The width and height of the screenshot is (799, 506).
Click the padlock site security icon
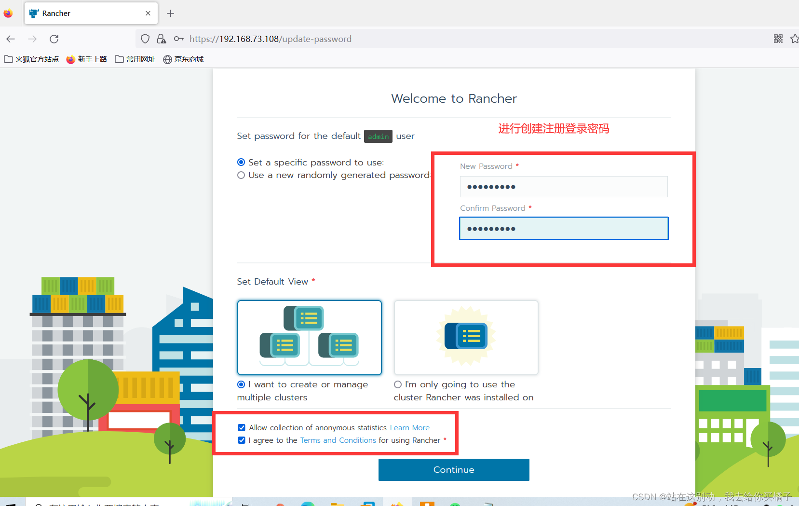coord(162,39)
